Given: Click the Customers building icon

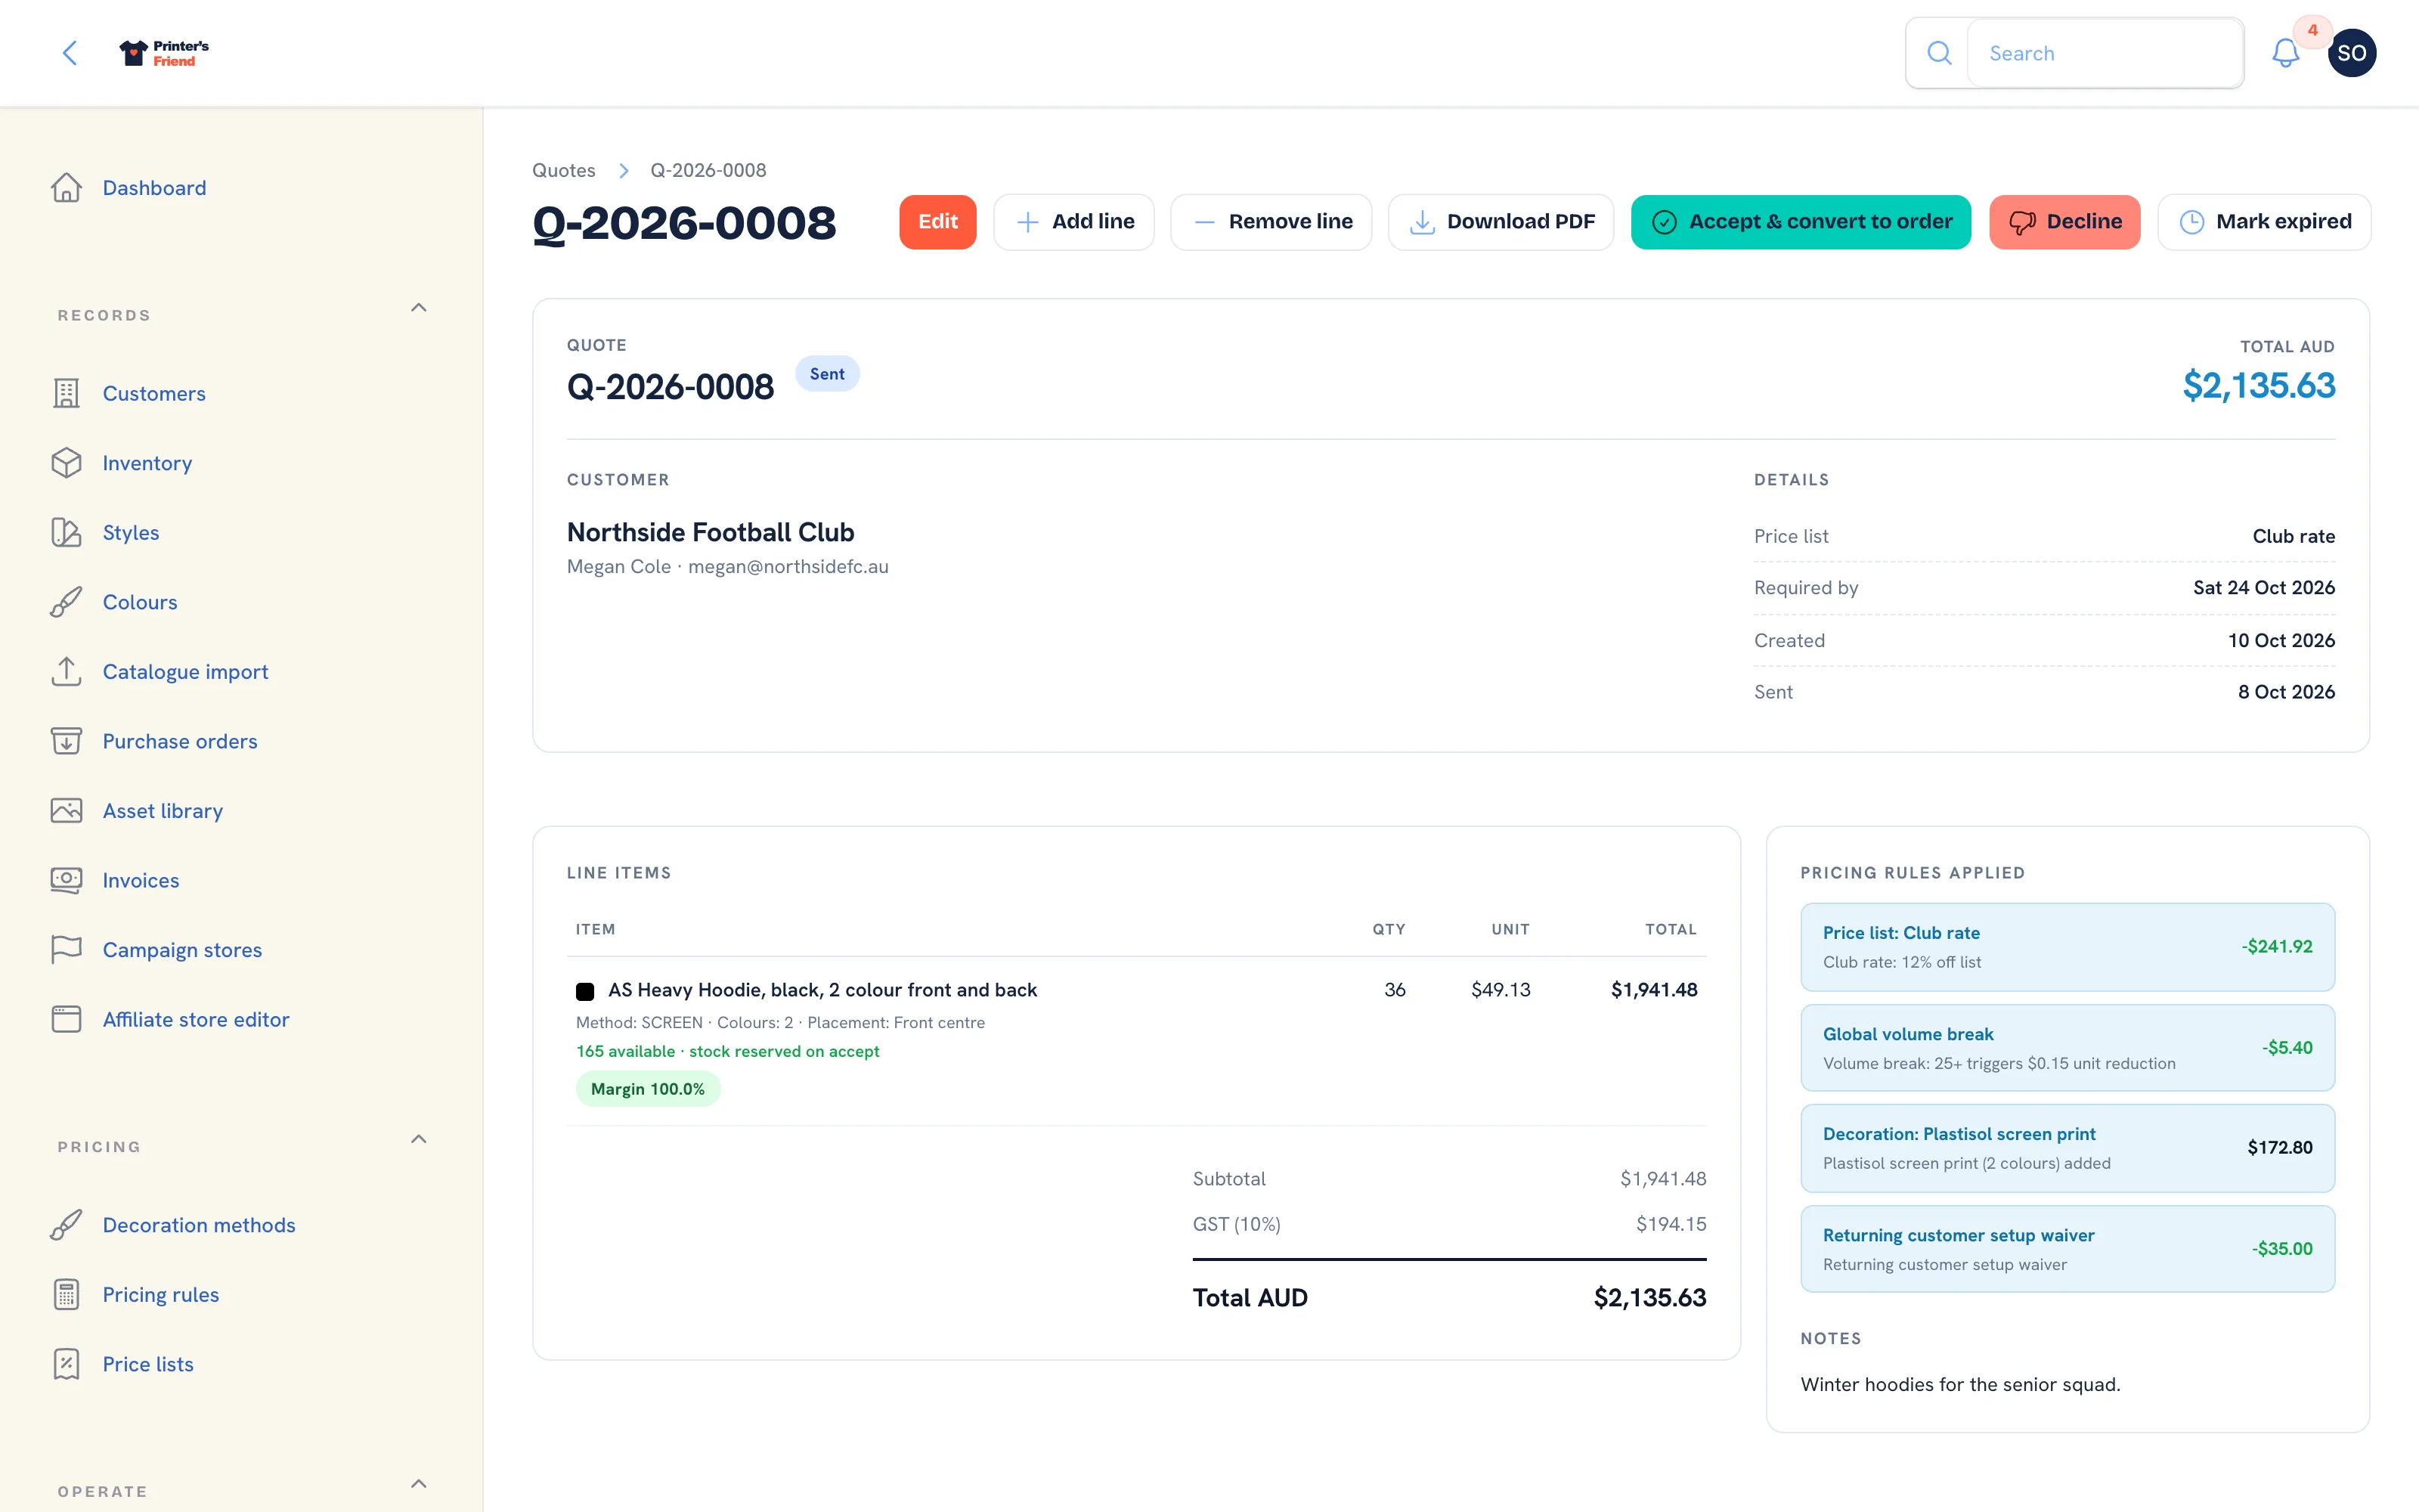Looking at the screenshot, I should coord(66,393).
